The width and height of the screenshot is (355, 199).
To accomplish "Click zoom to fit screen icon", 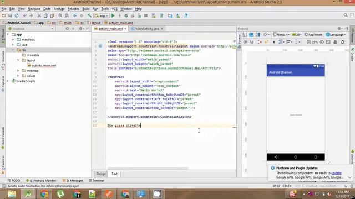I will pyautogui.click(x=328, y=42).
